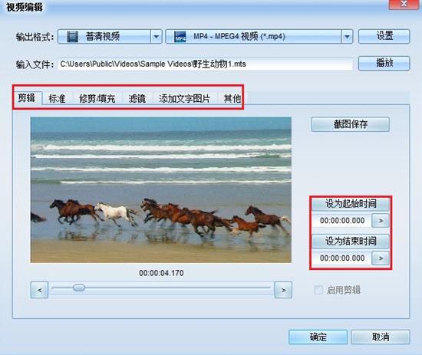The height and width of the screenshot is (355, 422).
Task: Select the 其他 tab
Action: [232, 99]
